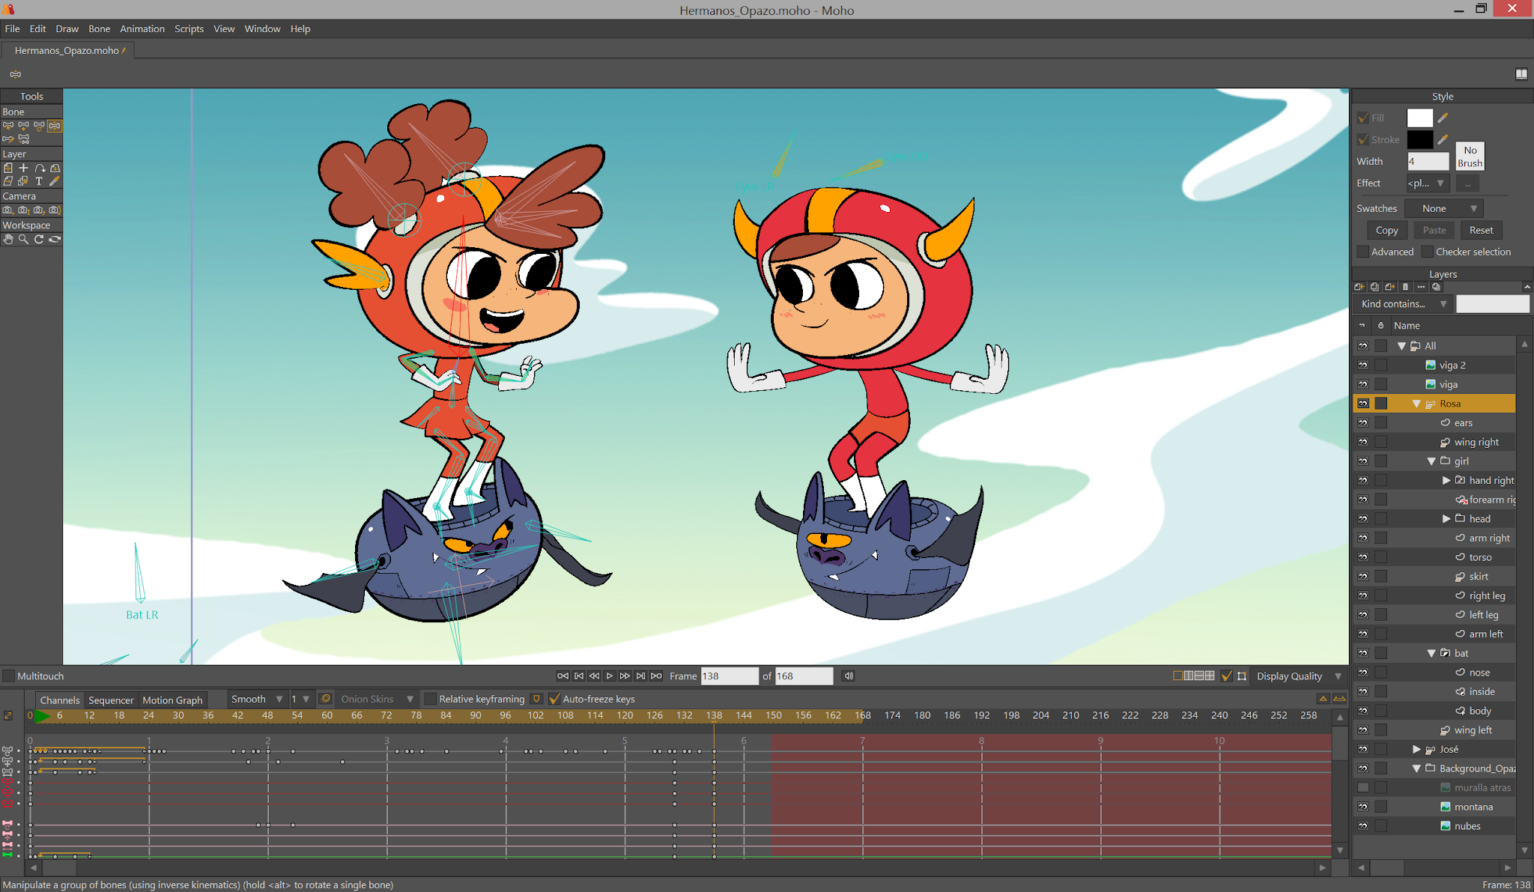Click the Reset button in Style
1534x892 pixels.
pyautogui.click(x=1480, y=231)
